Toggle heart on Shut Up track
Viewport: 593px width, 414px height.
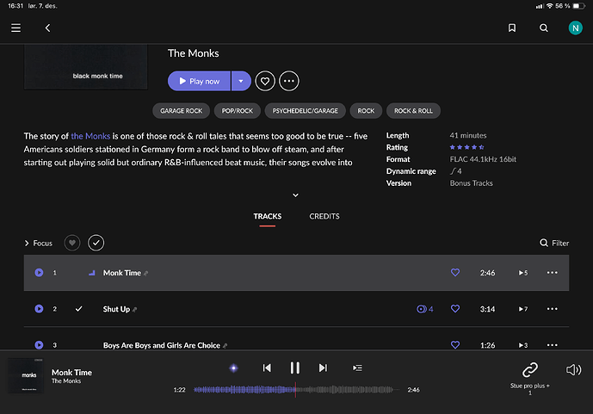tap(455, 308)
